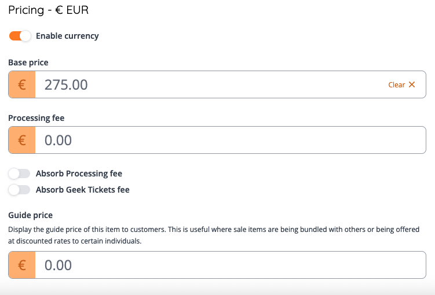Click the euro icon in Base price field
Screen dimensions: 435x295
[x=22, y=84]
